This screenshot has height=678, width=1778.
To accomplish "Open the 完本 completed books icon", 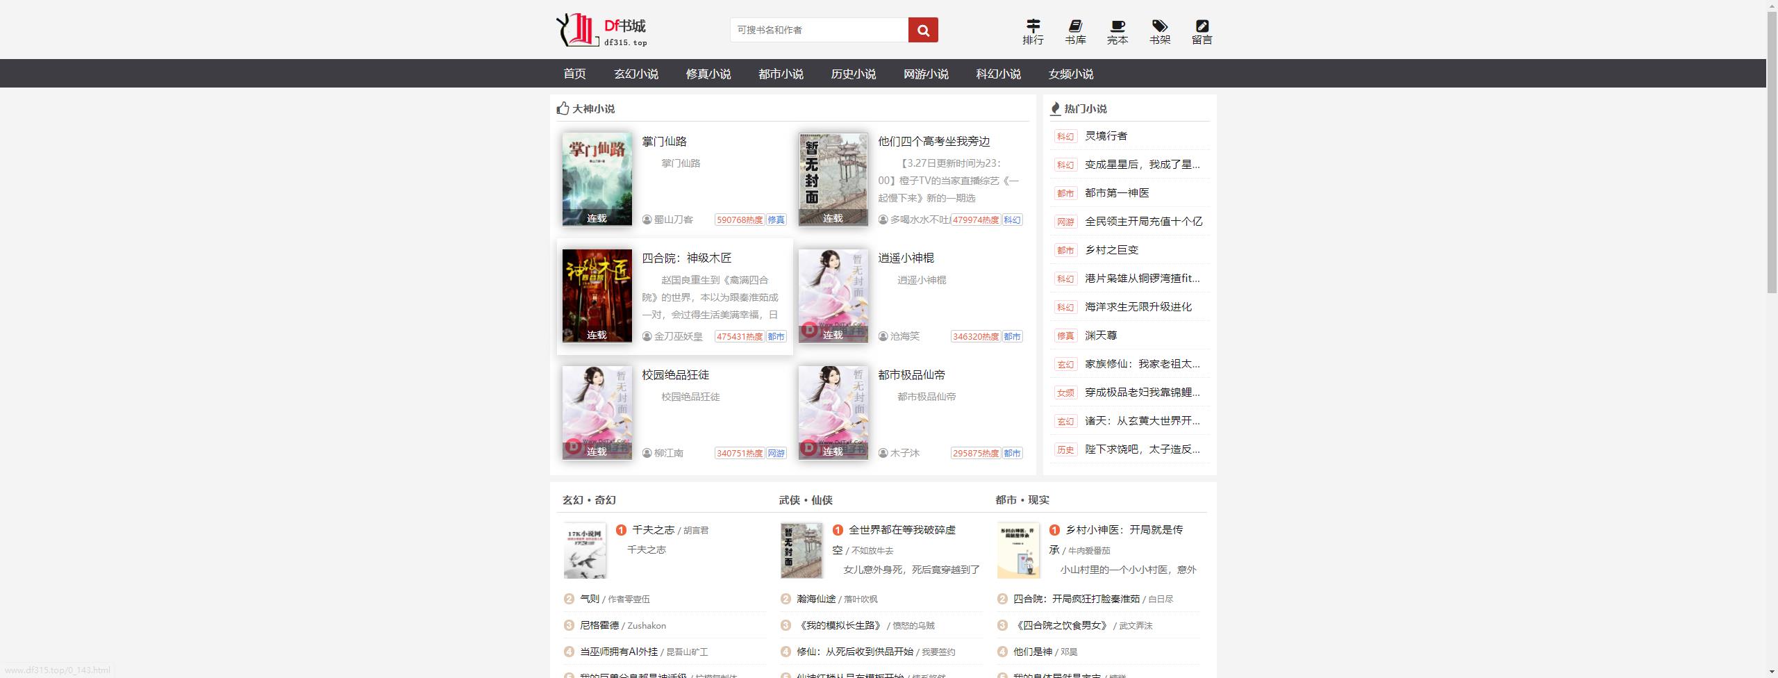I will click(1117, 32).
